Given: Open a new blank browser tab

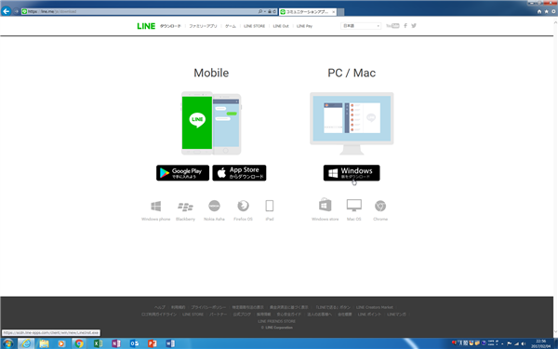Looking at the screenshot, I should pyautogui.click(x=340, y=12).
